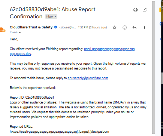This screenshot has width=163, height=136.
Task: Star the Cloudflare Trust & Safety message
Action: click(x=114, y=28)
